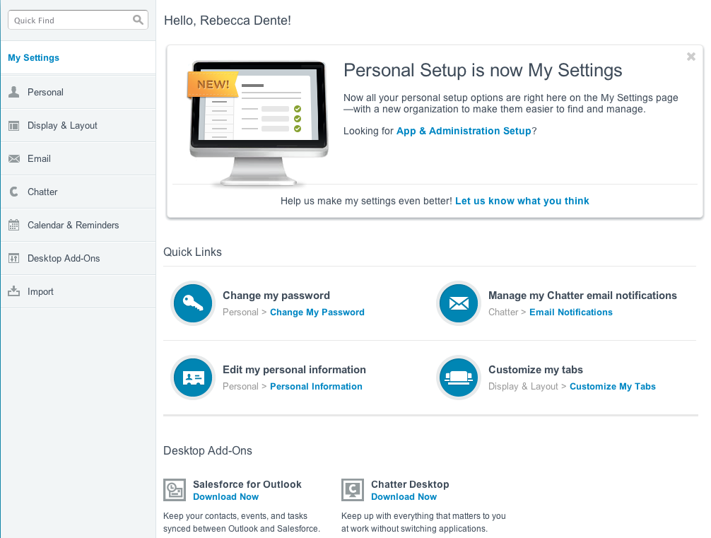Click the ID card icon for personal information
This screenshot has height=538, width=711.
(x=192, y=378)
